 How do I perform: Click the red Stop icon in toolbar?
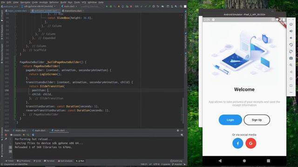[x=131, y=6]
